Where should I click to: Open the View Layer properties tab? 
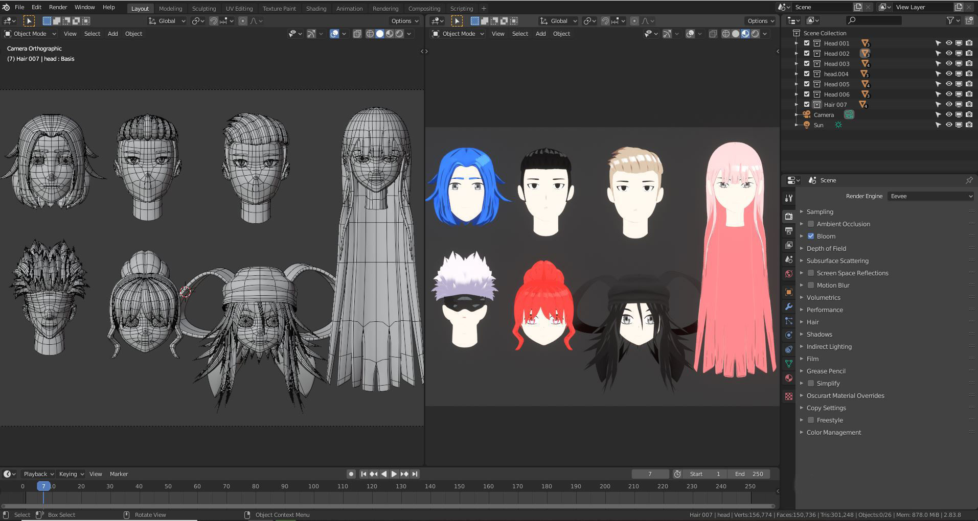click(788, 245)
